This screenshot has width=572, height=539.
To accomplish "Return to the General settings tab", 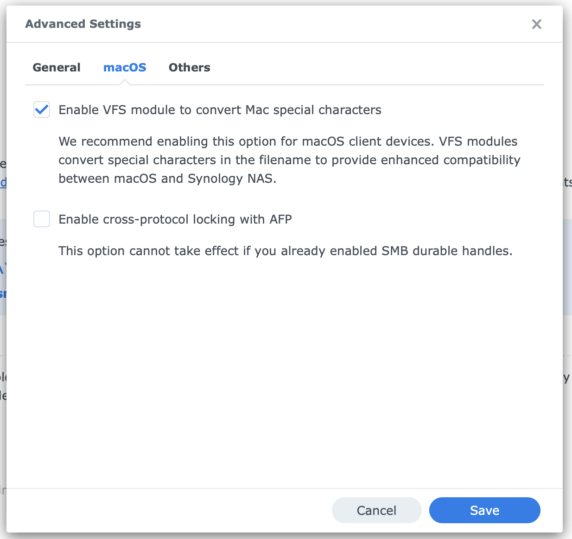I will point(56,67).
